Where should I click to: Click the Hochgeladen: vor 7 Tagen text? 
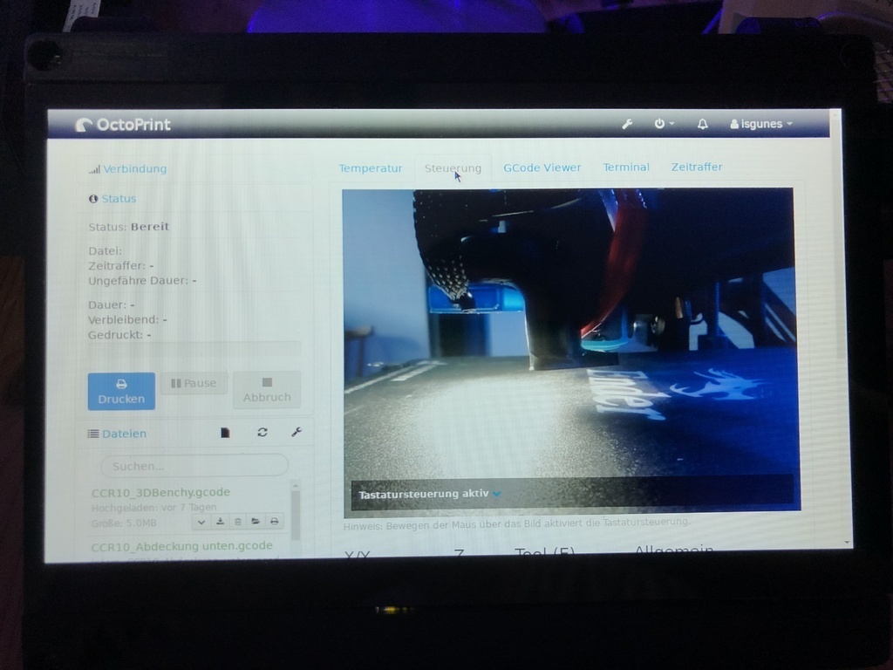pos(153,507)
